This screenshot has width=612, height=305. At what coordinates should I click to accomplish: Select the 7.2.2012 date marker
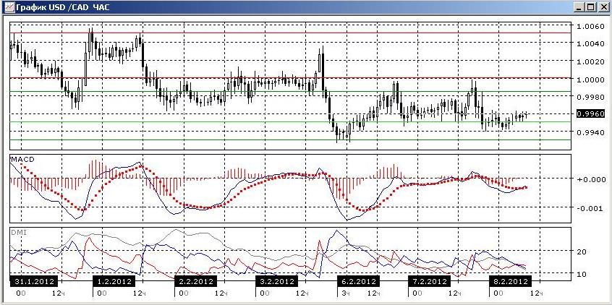(x=429, y=281)
